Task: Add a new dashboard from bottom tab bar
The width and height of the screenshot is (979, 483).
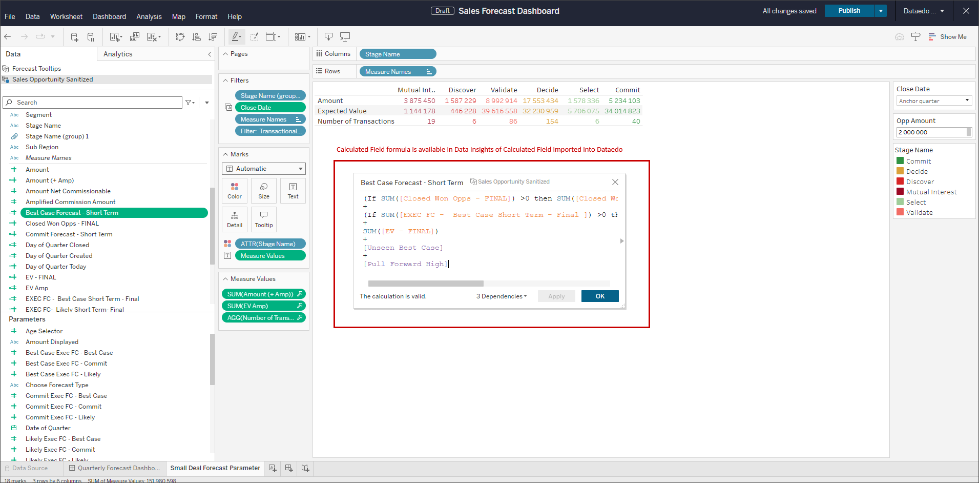Action: (x=289, y=468)
